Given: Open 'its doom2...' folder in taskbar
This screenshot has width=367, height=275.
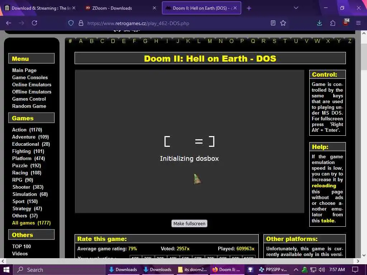Looking at the screenshot, I should coord(192,270).
